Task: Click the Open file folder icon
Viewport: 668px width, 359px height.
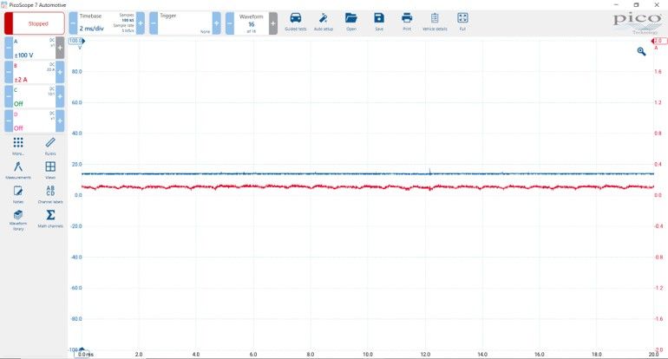Action: pyautogui.click(x=350, y=22)
